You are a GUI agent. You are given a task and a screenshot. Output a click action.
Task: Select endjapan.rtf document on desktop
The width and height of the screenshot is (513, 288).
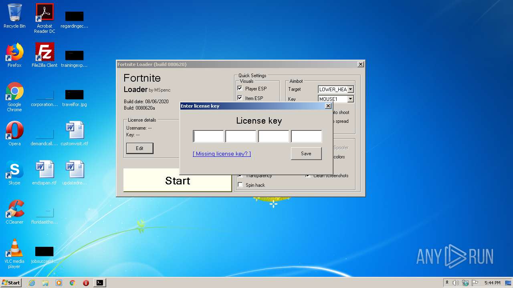pos(44,173)
